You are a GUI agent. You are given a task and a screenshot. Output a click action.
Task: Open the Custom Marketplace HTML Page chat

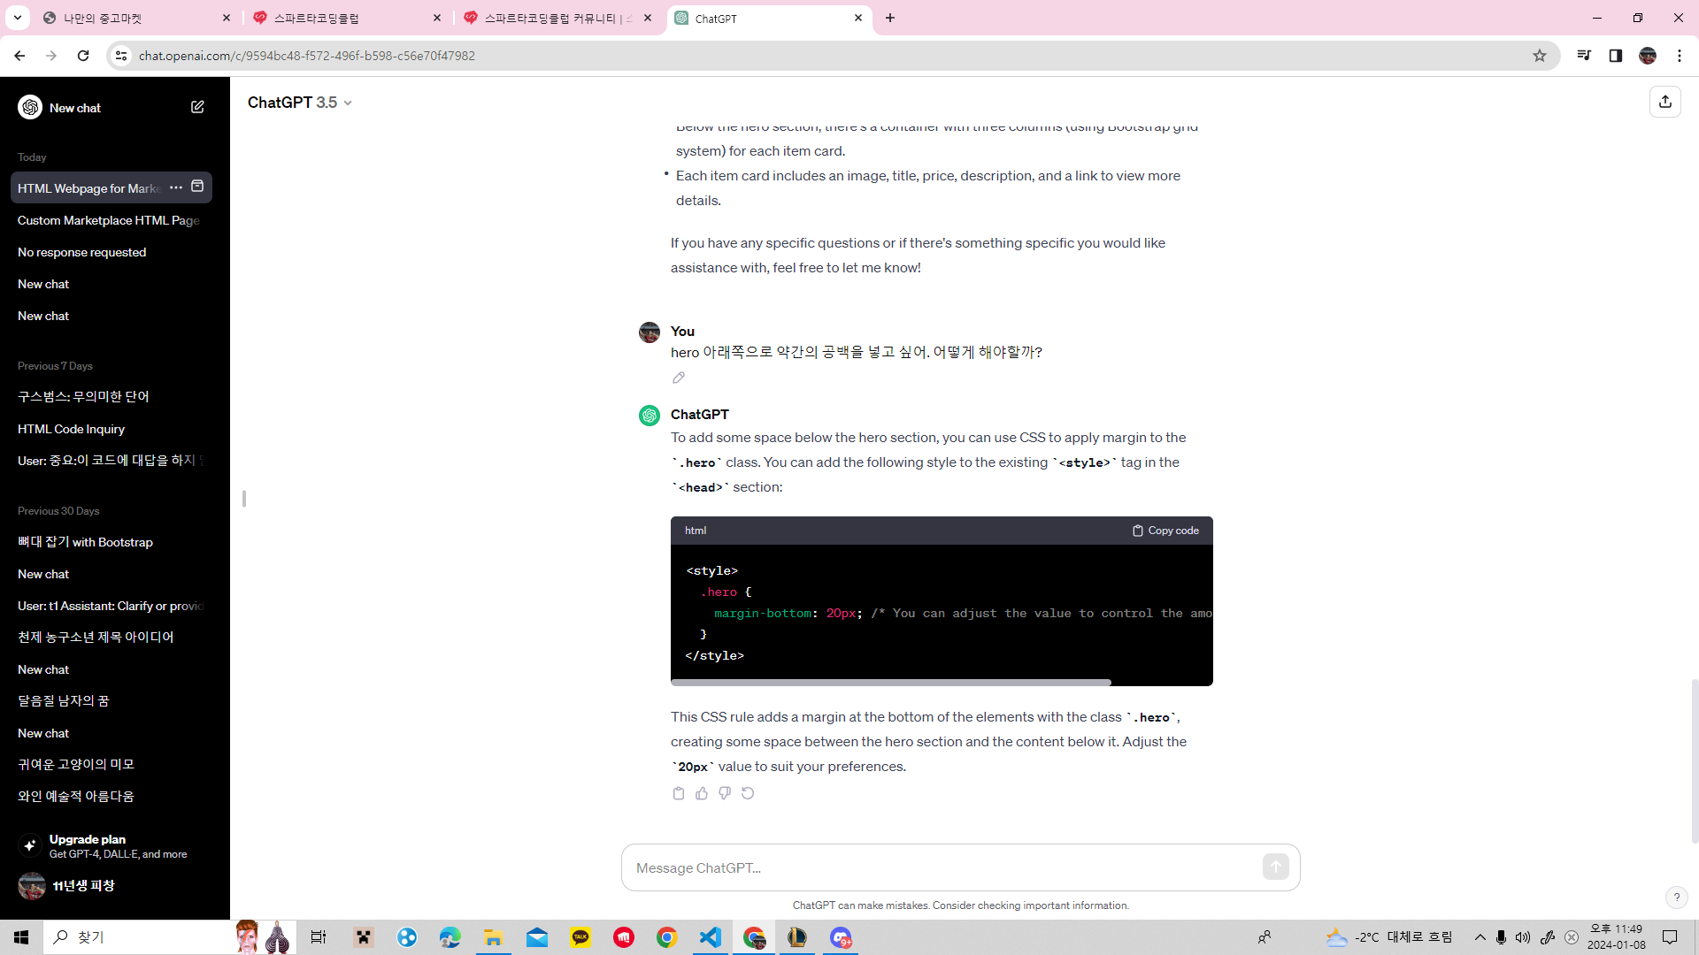coord(111,220)
